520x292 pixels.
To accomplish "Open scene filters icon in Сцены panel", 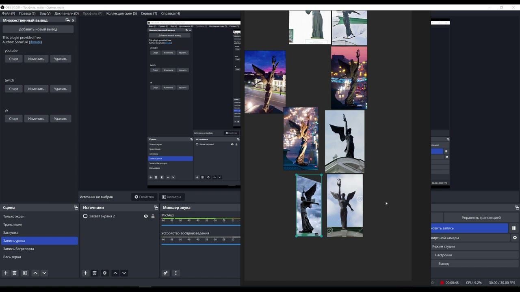I will point(25,273).
